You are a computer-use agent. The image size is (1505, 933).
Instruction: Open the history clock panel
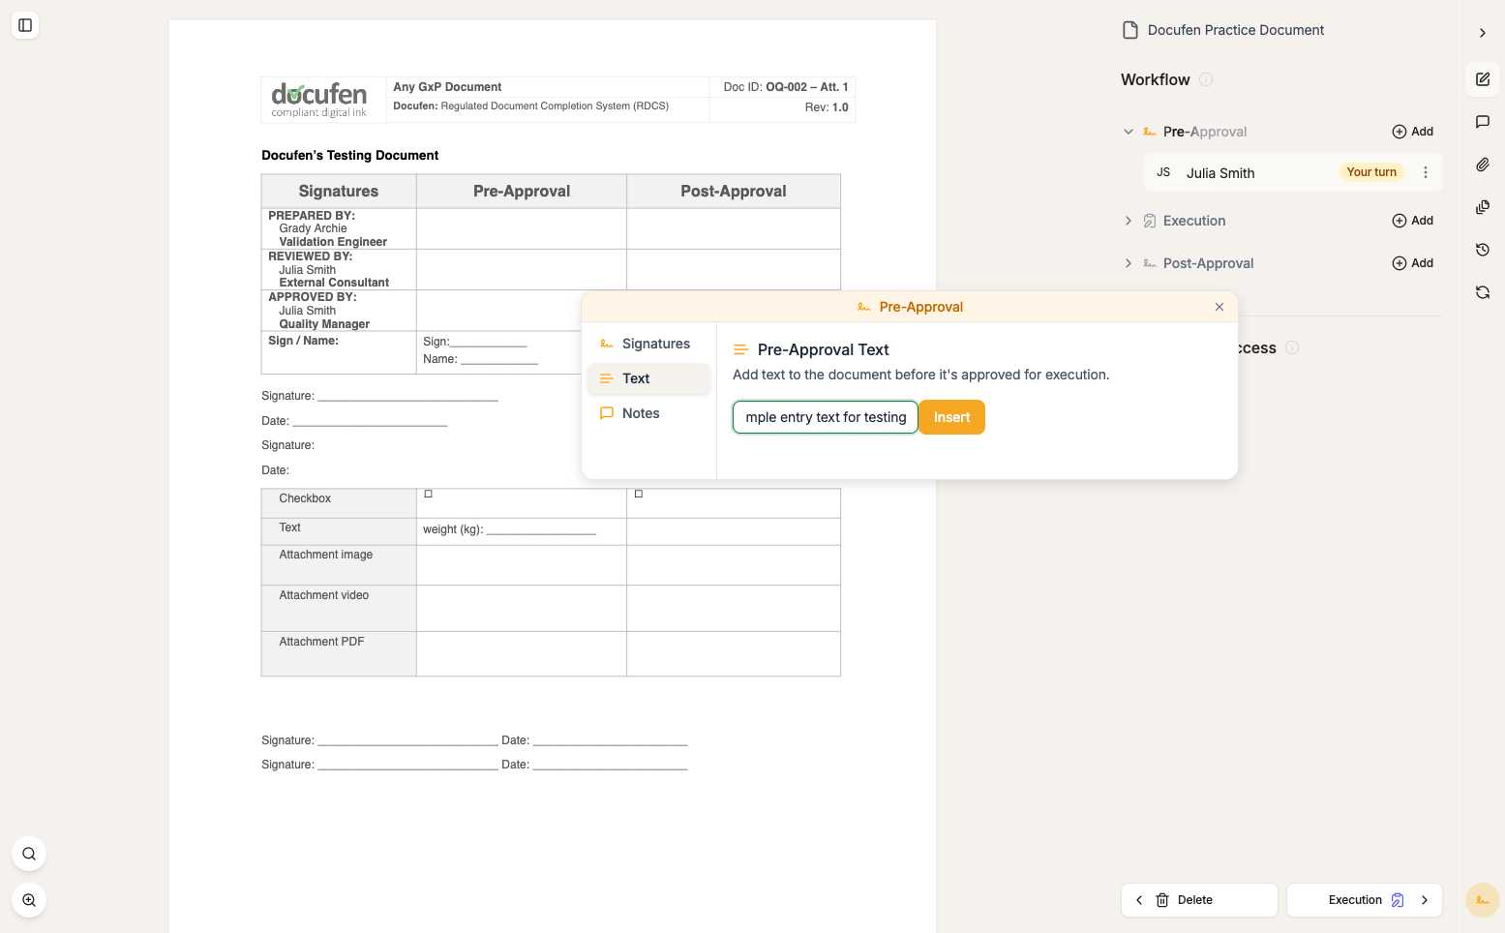coord(1482,250)
